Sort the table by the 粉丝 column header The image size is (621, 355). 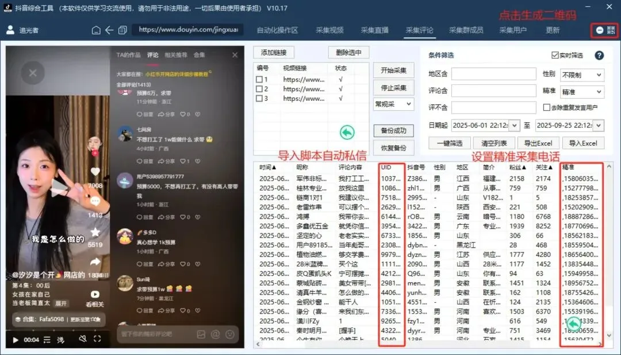[x=517, y=167]
